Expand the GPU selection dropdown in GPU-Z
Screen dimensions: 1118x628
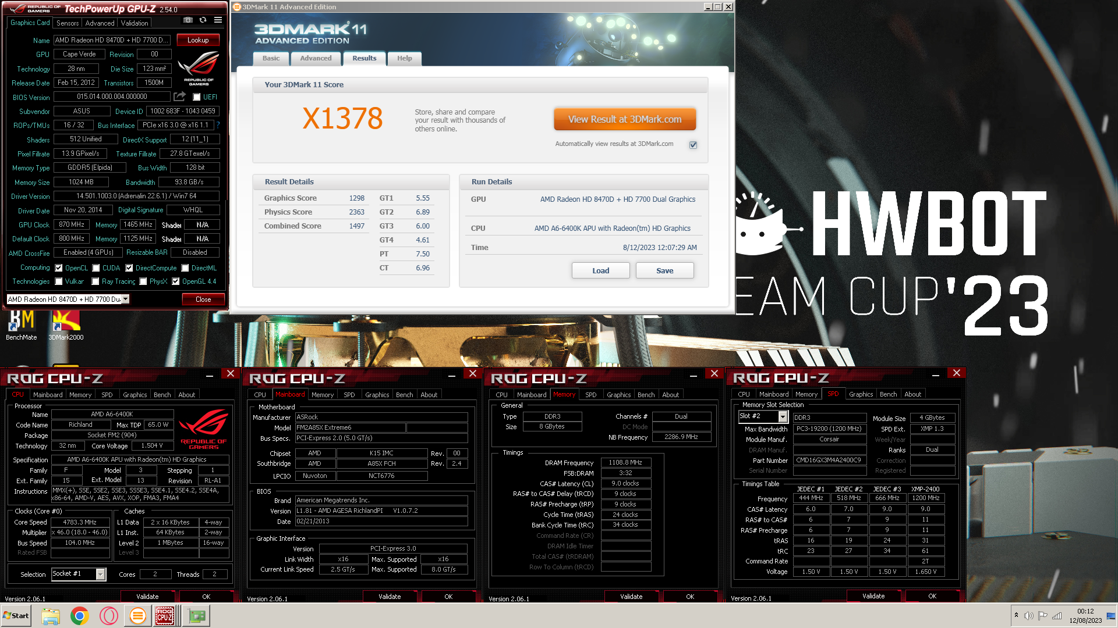125,299
